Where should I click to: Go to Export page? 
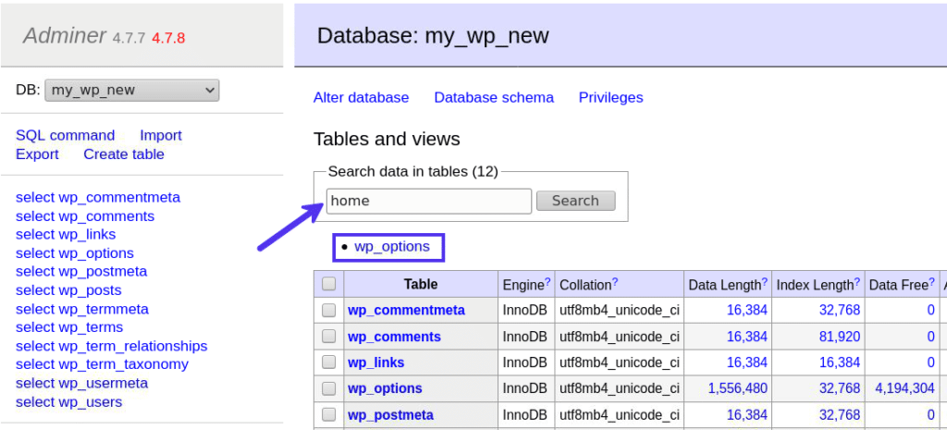click(37, 154)
